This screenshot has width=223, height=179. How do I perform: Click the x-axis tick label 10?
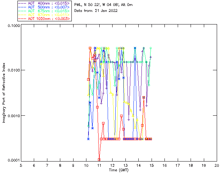[x=86, y=165]
